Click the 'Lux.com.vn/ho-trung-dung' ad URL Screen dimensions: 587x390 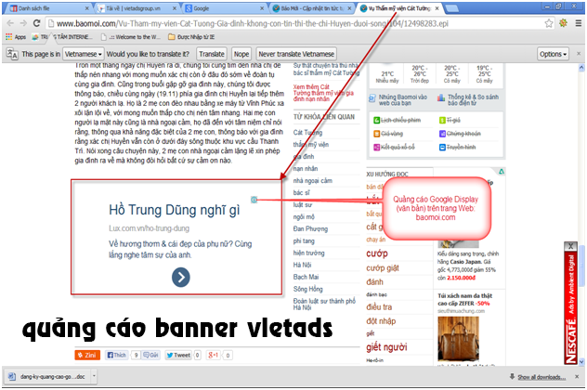149,228
